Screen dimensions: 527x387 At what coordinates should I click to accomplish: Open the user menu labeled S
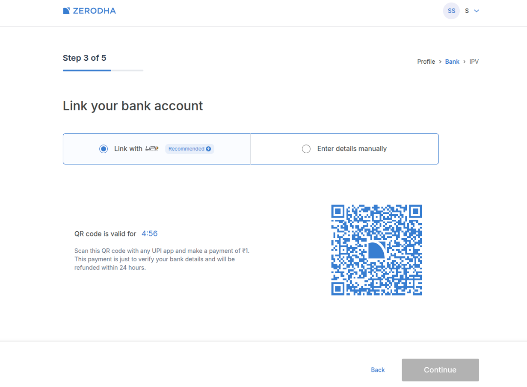tap(467, 11)
